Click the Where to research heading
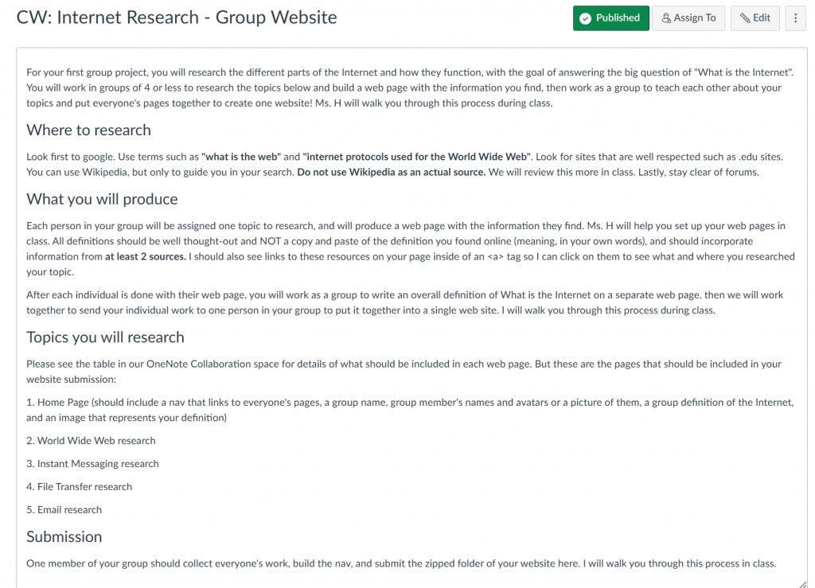Image resolution: width=815 pixels, height=588 pixels. click(x=88, y=130)
